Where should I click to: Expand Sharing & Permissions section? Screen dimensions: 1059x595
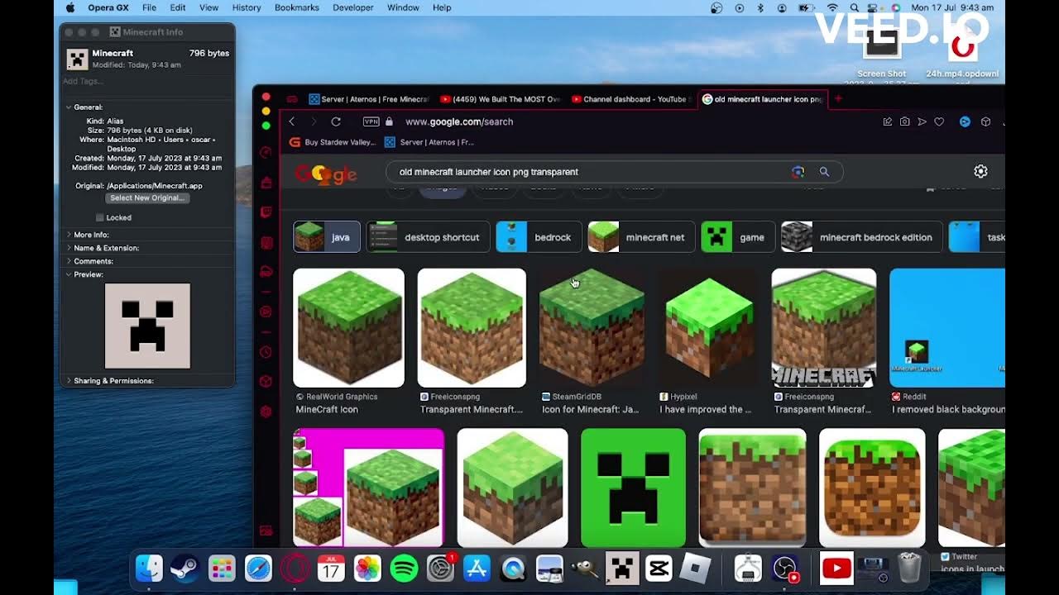click(x=69, y=381)
